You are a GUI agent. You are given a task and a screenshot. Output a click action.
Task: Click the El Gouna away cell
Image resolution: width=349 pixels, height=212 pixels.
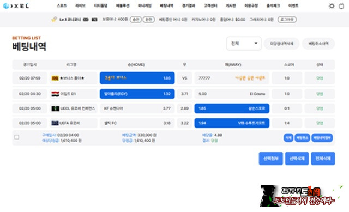[232, 94]
